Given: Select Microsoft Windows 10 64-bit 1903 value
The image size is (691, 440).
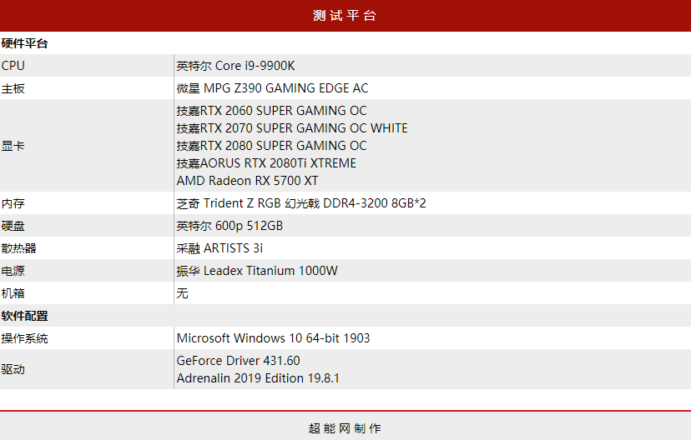Looking at the screenshot, I should [273, 338].
